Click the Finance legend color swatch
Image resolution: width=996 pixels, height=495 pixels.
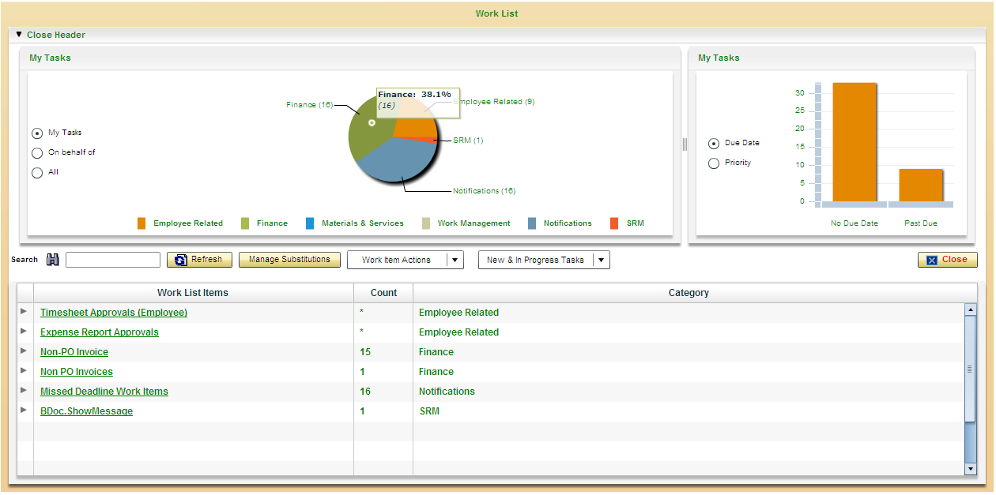[x=245, y=223]
